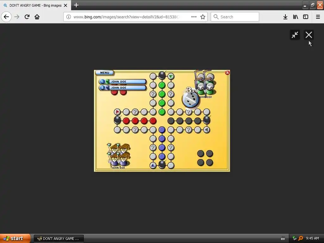Exit fullscreen image view with collapse icon
Screen dimensions: 324x243
295,35
